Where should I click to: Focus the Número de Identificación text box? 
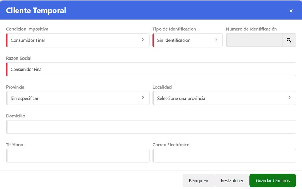[x=254, y=40]
